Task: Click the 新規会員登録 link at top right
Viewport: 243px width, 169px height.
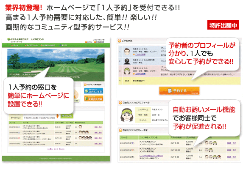Action: (x=99, y=42)
